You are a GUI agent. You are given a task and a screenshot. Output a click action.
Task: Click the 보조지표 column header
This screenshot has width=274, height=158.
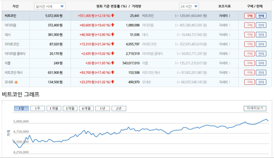point(225,6)
